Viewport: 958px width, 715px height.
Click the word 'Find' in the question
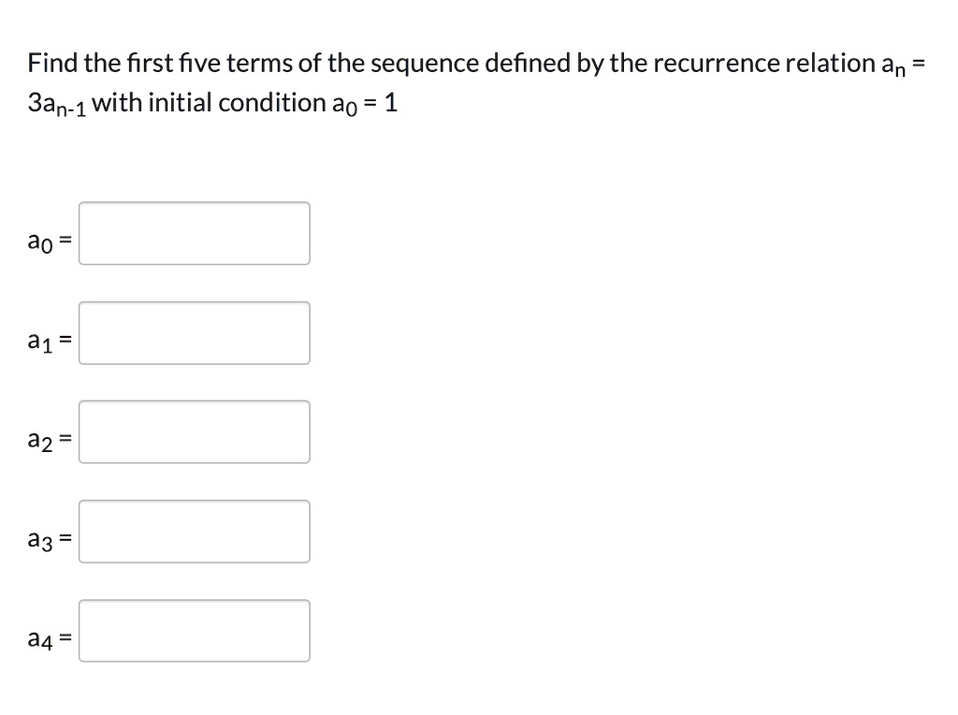point(52,63)
